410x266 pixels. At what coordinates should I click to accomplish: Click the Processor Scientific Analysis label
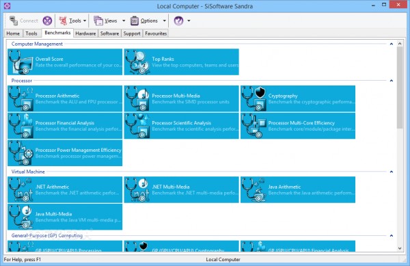(x=182, y=123)
